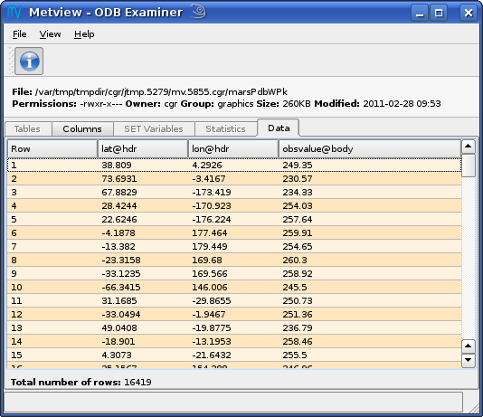483x417 pixels.
Task: Click lat cell -33.1235
Action: [x=143, y=273]
